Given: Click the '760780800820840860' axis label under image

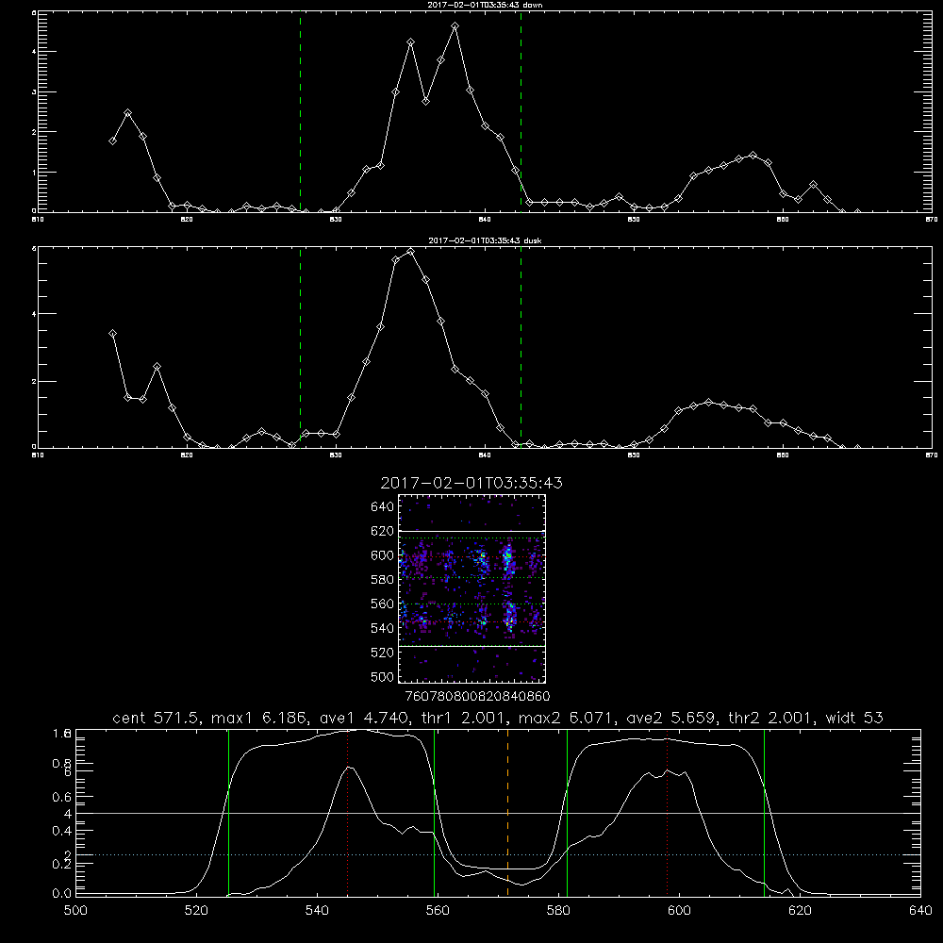Looking at the screenshot, I should click(x=478, y=696).
